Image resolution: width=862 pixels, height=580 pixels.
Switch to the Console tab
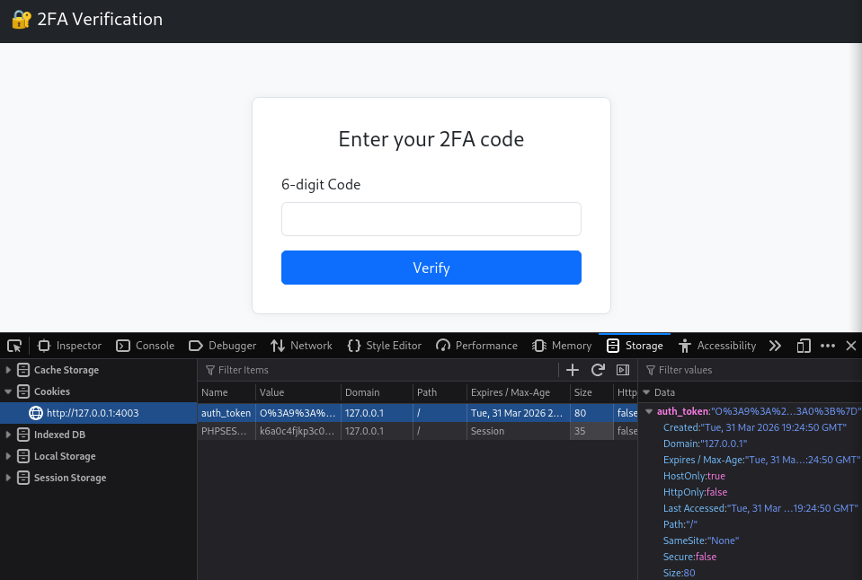[x=146, y=346]
